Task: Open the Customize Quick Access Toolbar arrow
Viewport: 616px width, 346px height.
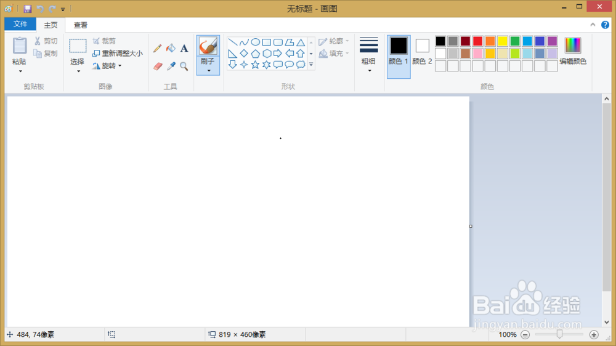Action: pos(63,9)
